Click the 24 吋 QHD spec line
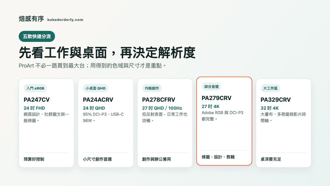 94,108
